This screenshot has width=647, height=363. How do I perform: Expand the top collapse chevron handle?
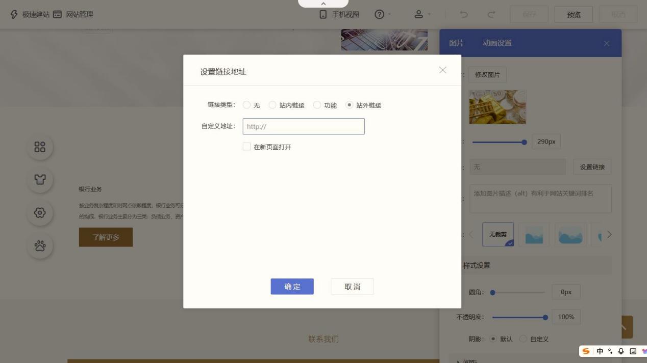[x=323, y=4]
